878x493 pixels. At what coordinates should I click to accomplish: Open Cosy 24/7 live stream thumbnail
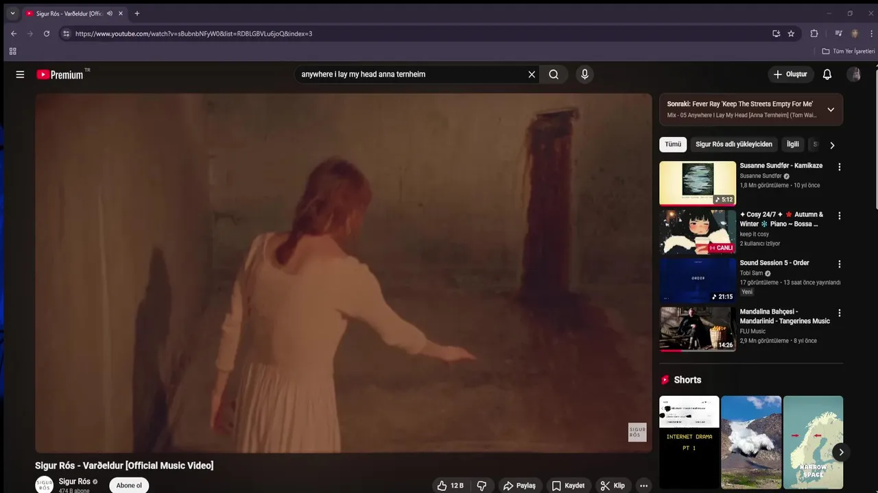tap(698, 232)
